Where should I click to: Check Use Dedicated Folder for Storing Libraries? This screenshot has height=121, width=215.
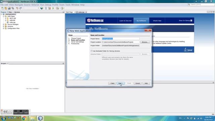92,51
